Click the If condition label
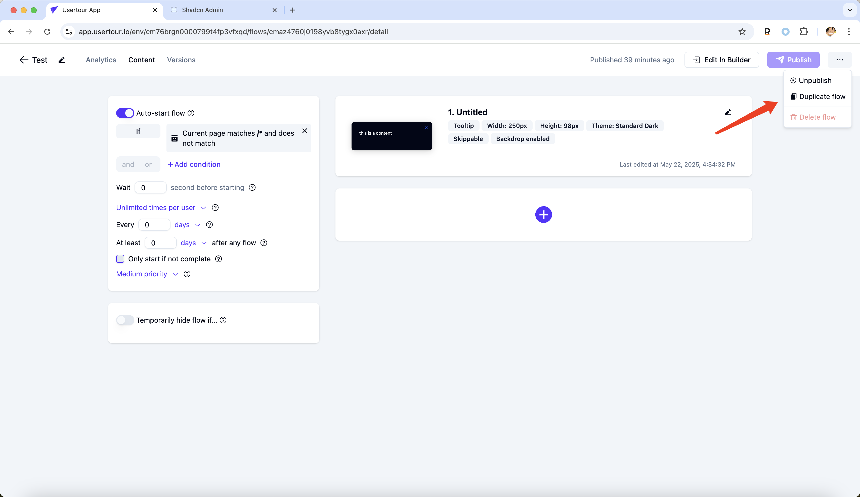The width and height of the screenshot is (860, 497). click(138, 131)
